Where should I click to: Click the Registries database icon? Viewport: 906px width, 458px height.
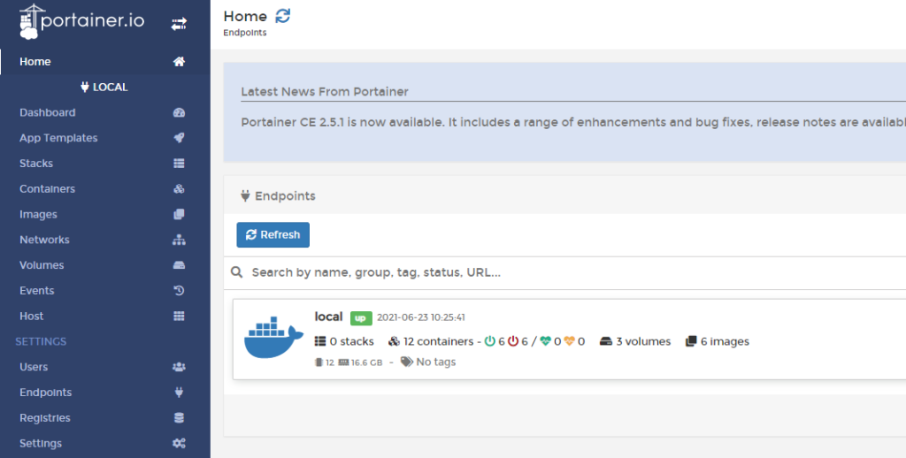click(x=179, y=418)
